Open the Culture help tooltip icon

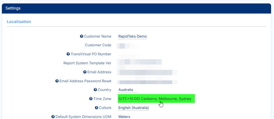pyautogui.click(x=97, y=108)
